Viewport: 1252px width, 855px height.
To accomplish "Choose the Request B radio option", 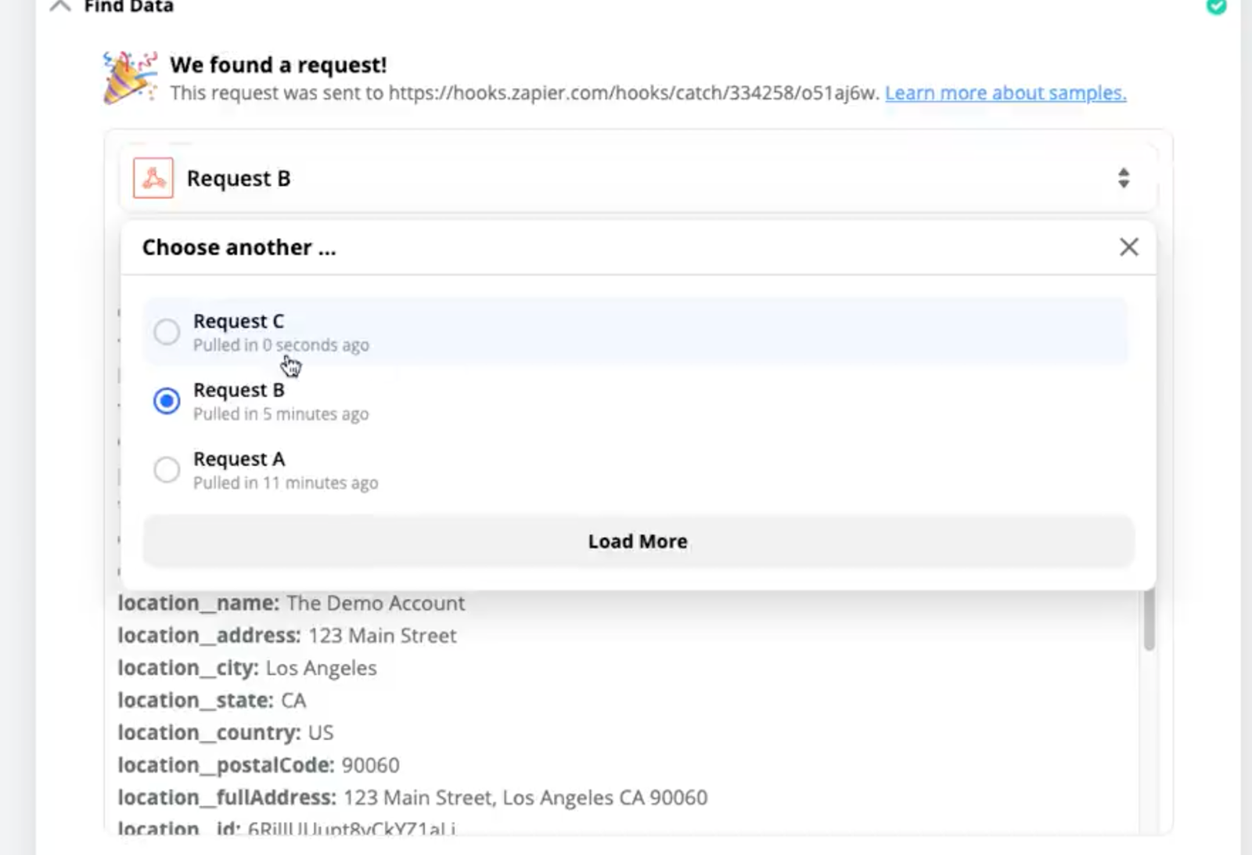I will (x=167, y=401).
